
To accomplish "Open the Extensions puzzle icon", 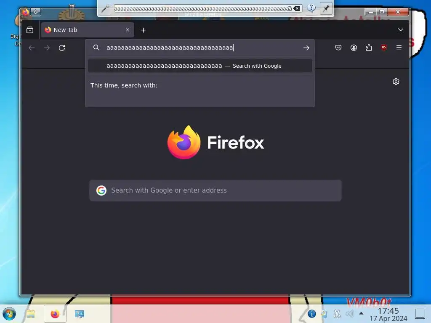I will pyautogui.click(x=369, y=48).
